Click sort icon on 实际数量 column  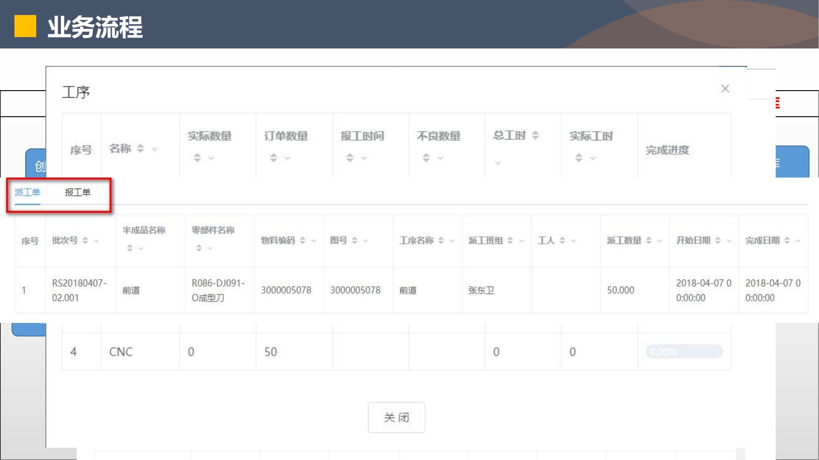[x=197, y=157]
